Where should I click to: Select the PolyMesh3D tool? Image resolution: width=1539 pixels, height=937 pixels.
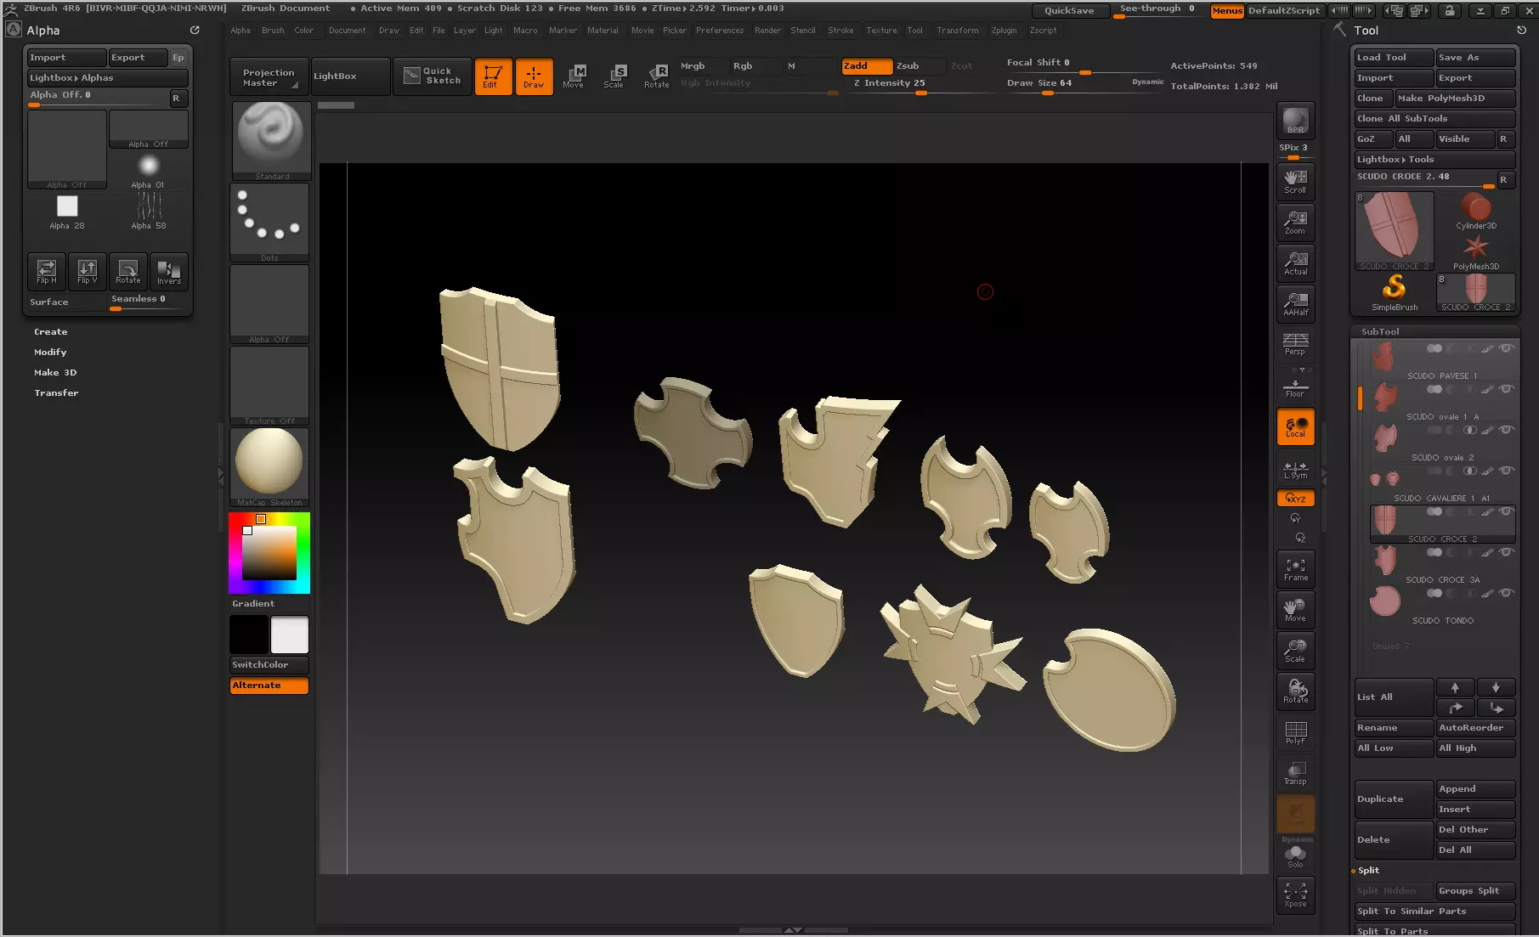click(1476, 252)
